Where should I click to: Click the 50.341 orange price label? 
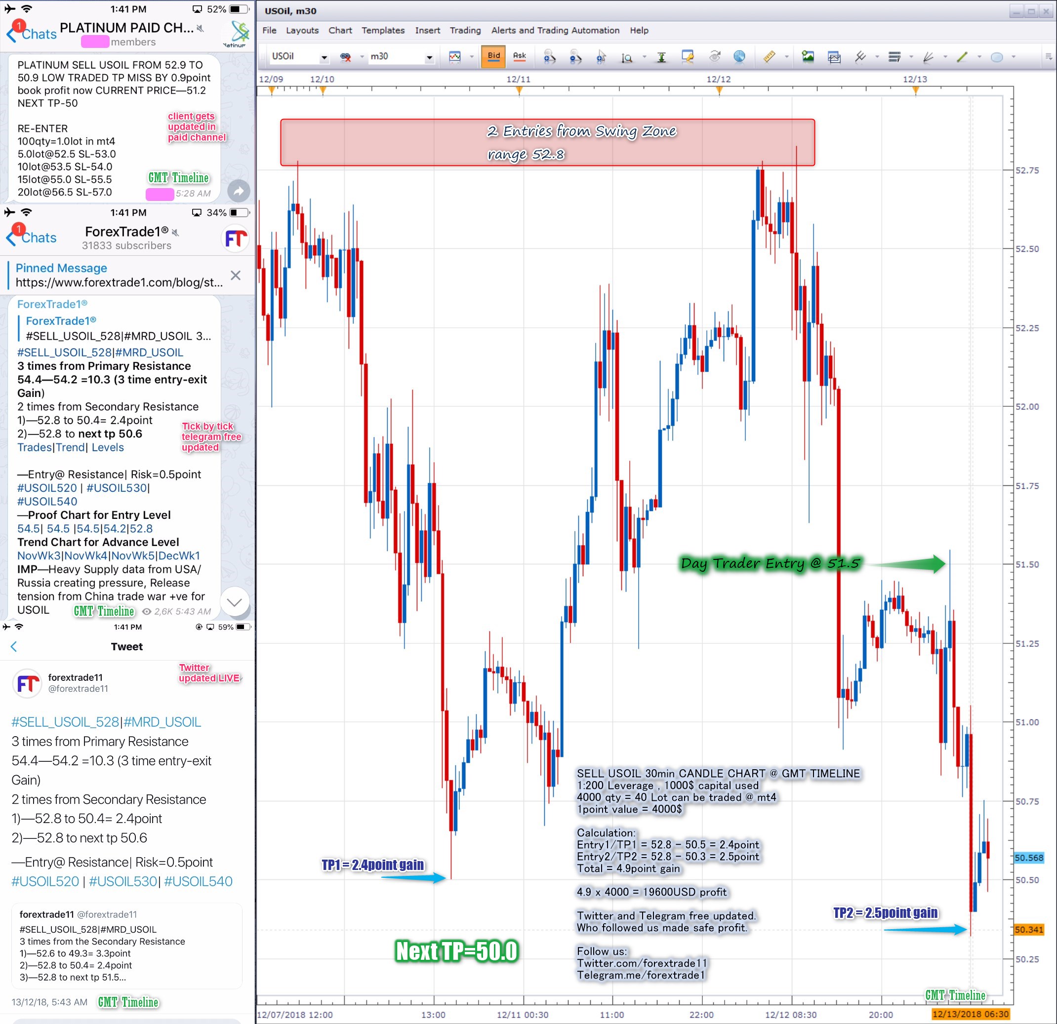(1029, 929)
